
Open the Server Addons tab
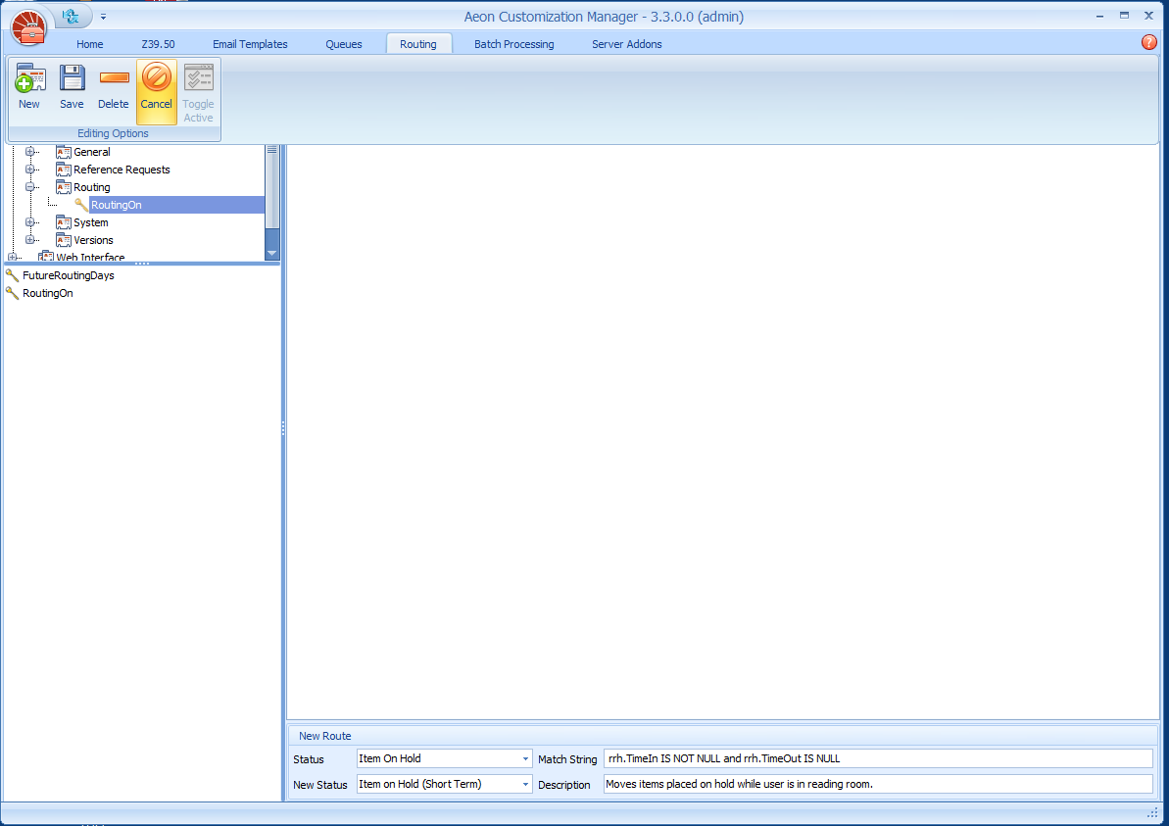[626, 43]
